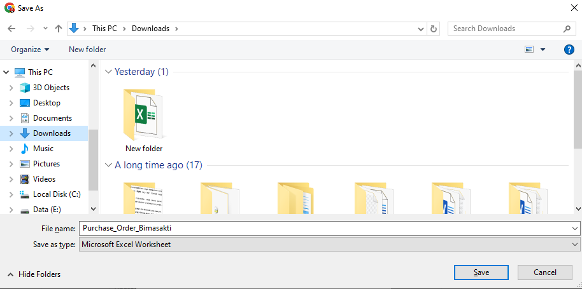Click New folder in the toolbar
Viewport: 582px width, 289px height.
pyautogui.click(x=87, y=50)
